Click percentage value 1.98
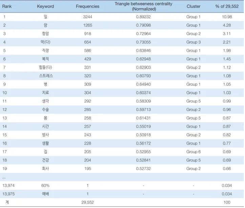The image size is (245, 208). (x=227, y=50)
